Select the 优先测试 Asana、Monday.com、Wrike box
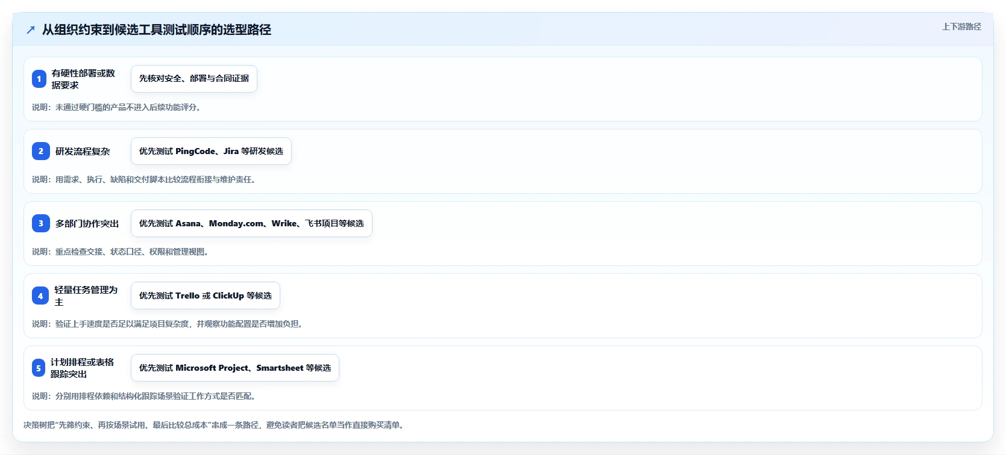 click(251, 223)
